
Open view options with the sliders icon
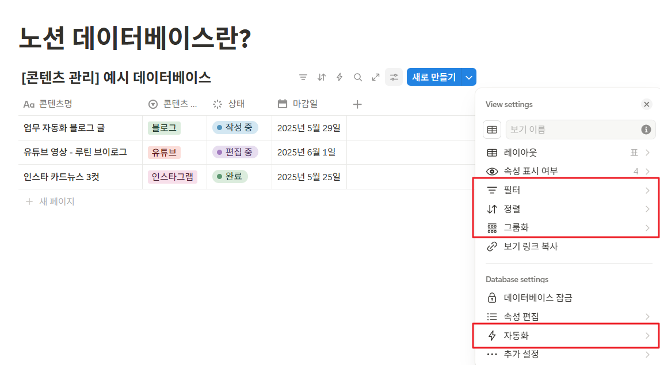394,77
